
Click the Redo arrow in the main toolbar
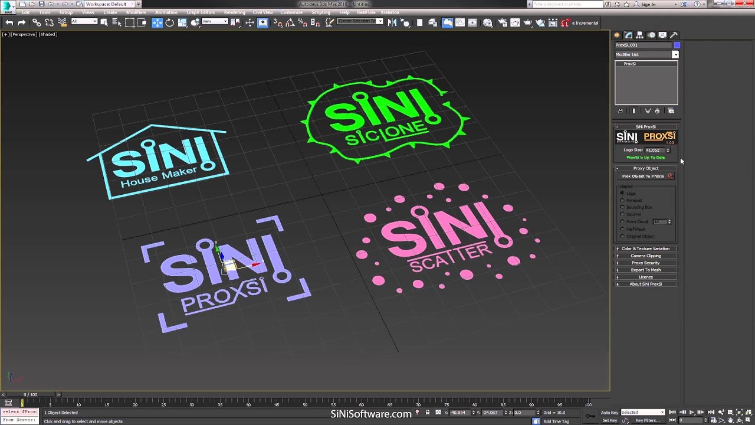point(22,22)
